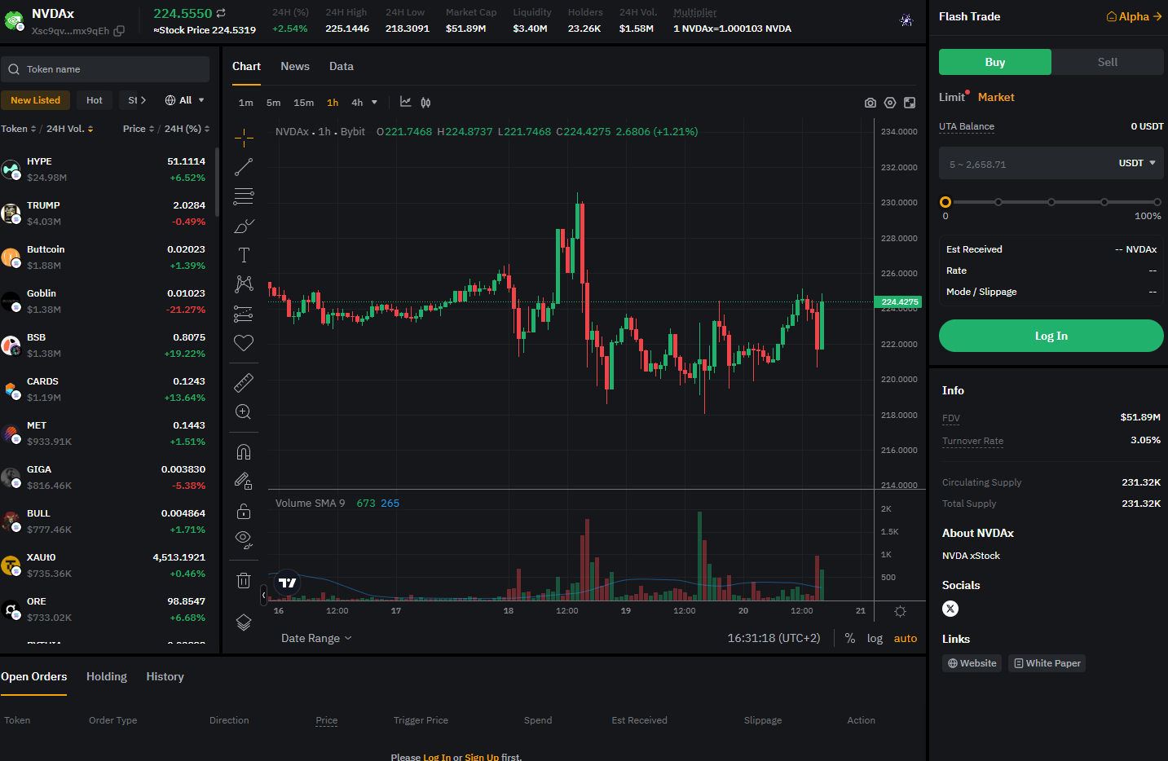Select the Hot token list tab
The image size is (1168, 761).
[95, 100]
